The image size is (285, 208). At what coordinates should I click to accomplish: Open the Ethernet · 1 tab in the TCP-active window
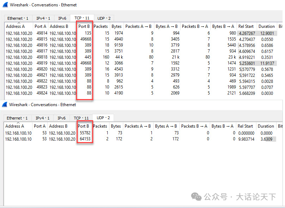pyautogui.click(x=18, y=18)
